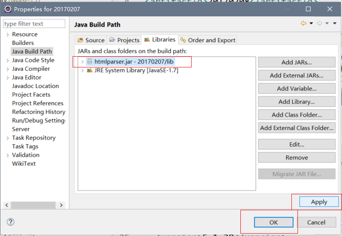Click the Eclipse gear icon in title bar
The height and width of the screenshot is (236, 342).
pyautogui.click(x=8, y=9)
